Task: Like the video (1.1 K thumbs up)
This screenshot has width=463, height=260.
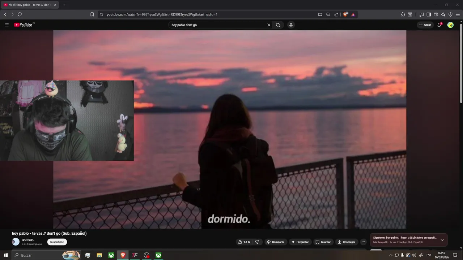Action: [x=244, y=242]
